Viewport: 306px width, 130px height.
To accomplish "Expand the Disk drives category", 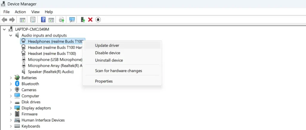I will click(11, 102).
